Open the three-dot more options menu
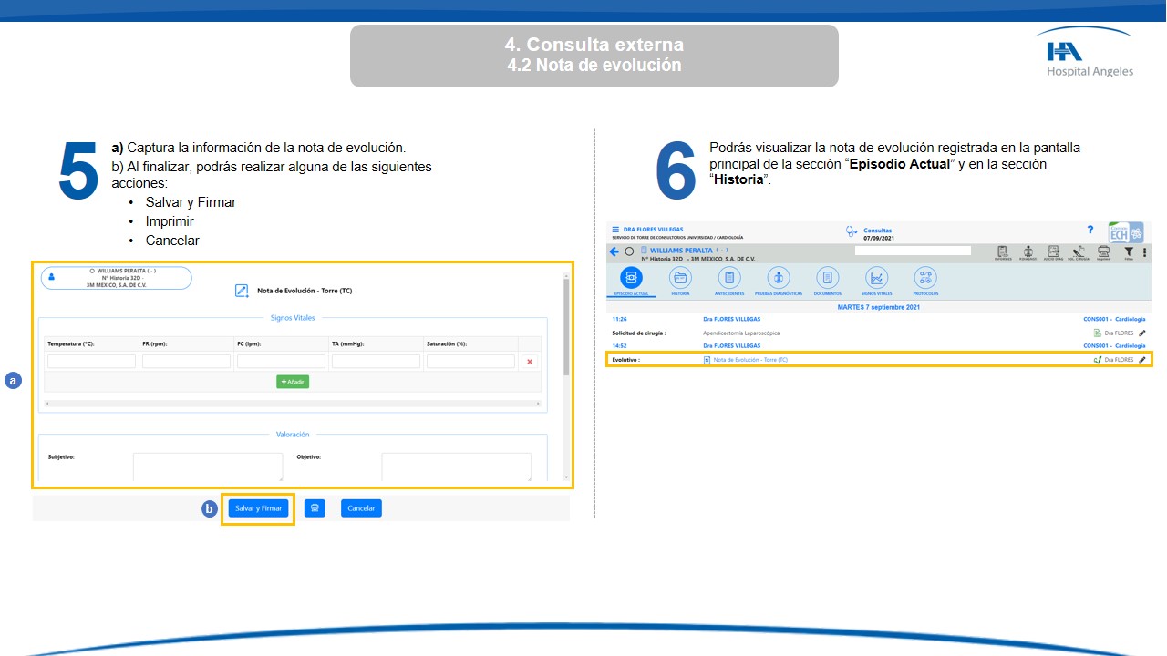 tap(1144, 252)
